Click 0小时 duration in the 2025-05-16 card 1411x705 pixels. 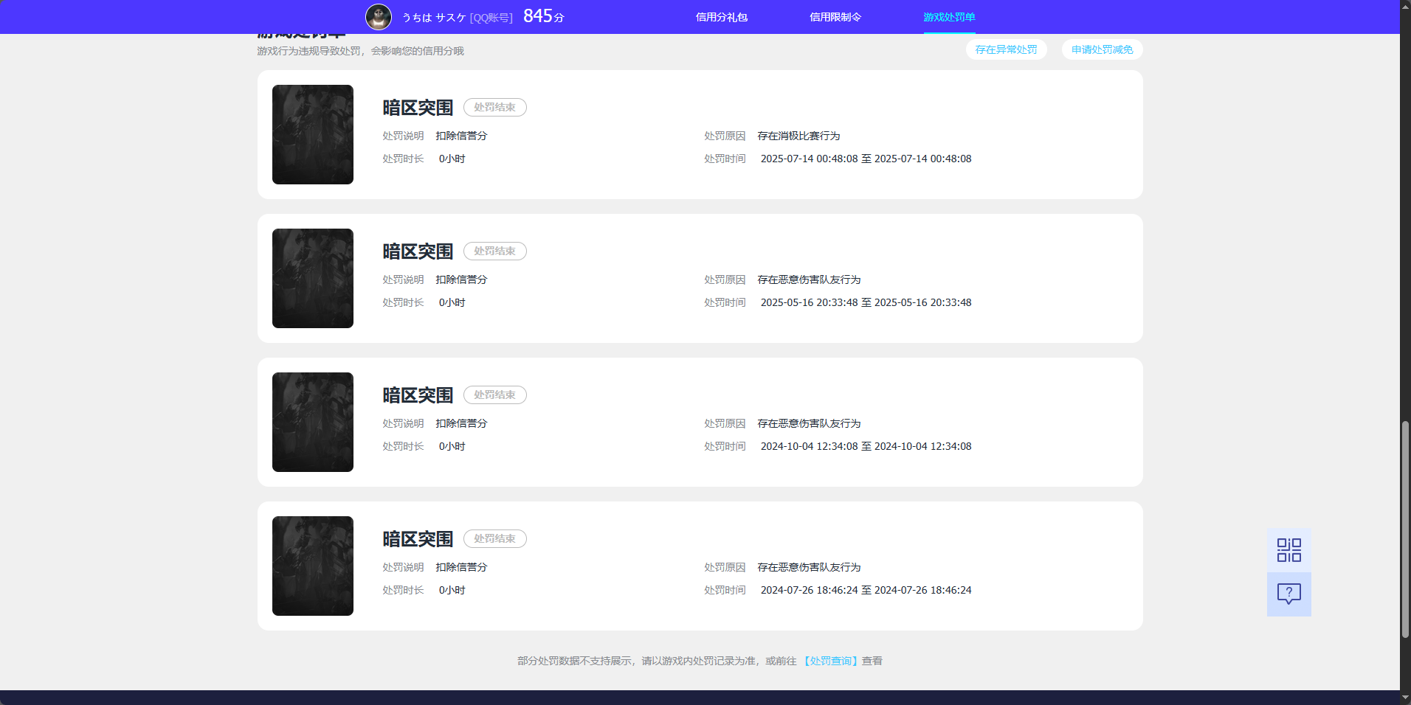point(452,302)
